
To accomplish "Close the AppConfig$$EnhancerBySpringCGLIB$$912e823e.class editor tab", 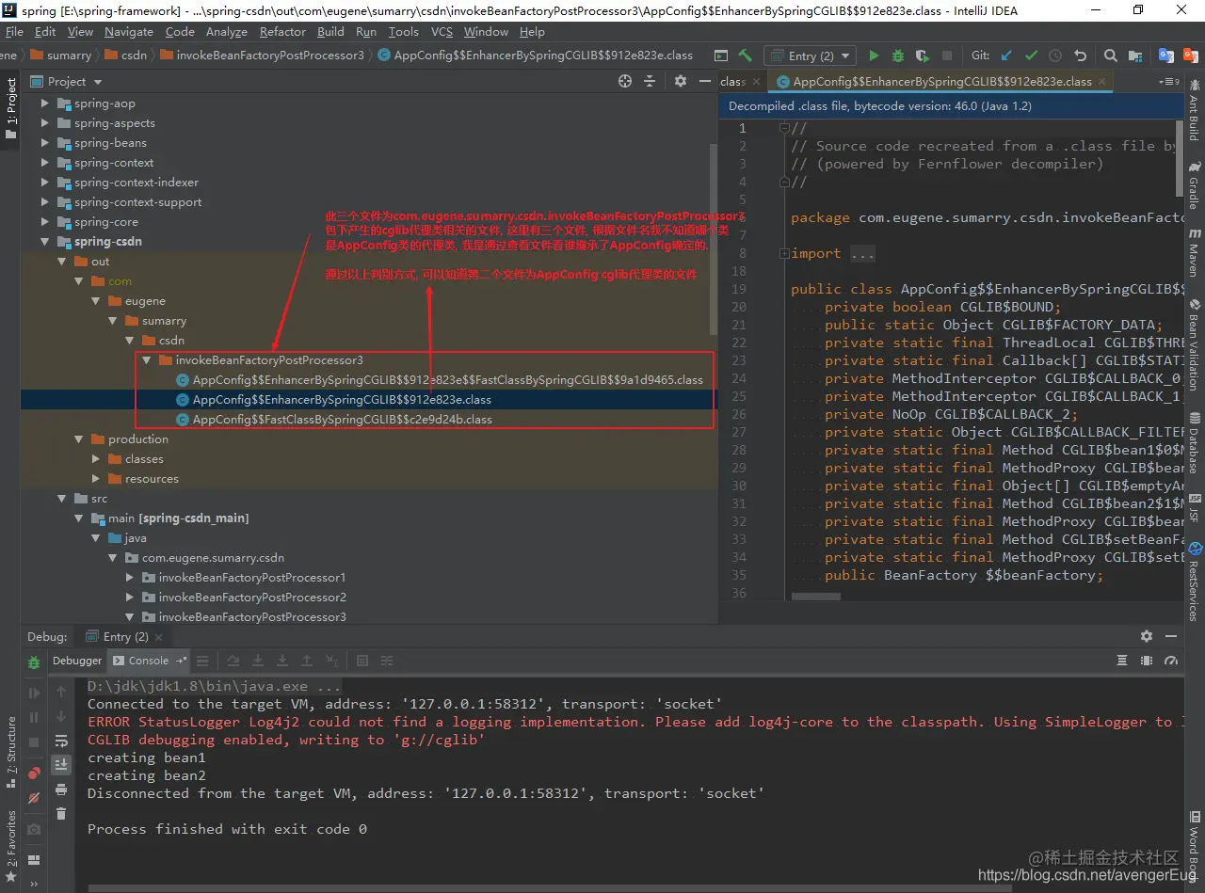I will 1101,82.
